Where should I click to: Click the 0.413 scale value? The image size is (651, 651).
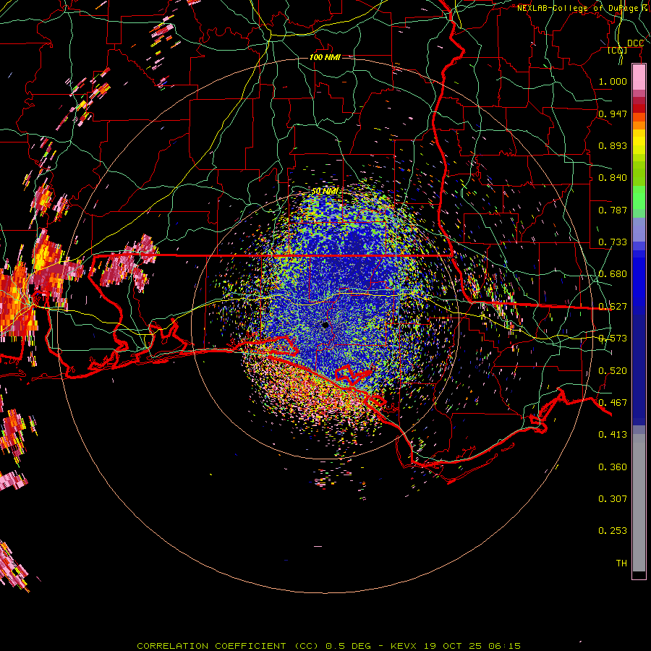[x=613, y=435]
